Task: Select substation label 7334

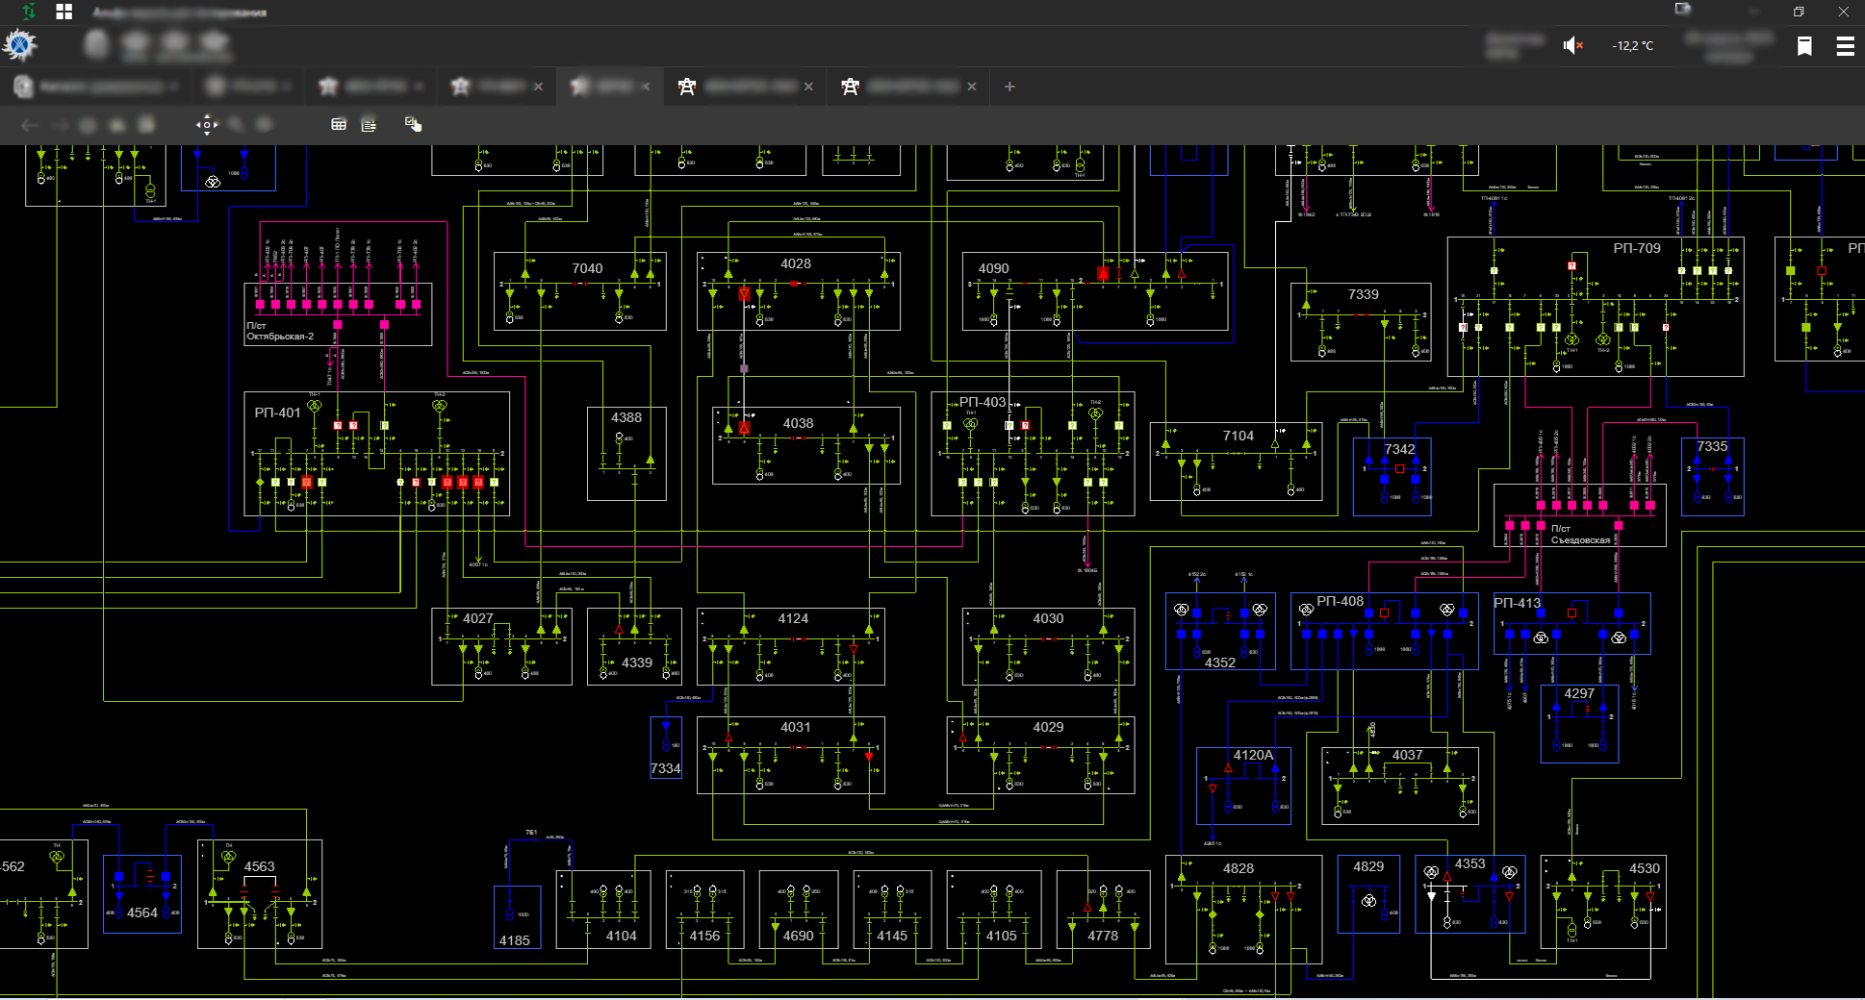Action: [x=666, y=768]
